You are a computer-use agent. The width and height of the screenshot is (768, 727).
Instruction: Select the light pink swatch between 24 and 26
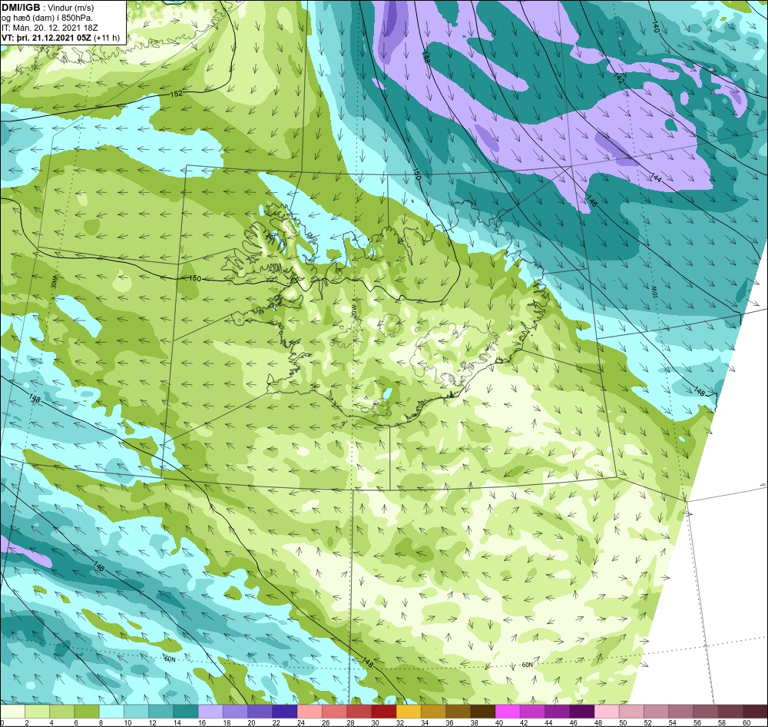310,712
